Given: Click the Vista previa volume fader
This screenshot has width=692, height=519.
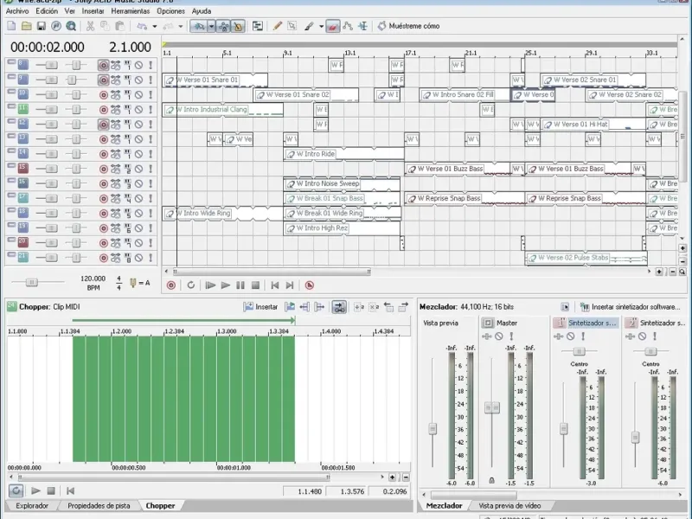Looking at the screenshot, I should [x=432, y=427].
